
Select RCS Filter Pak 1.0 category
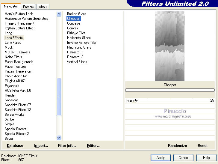[x=18, y=91]
